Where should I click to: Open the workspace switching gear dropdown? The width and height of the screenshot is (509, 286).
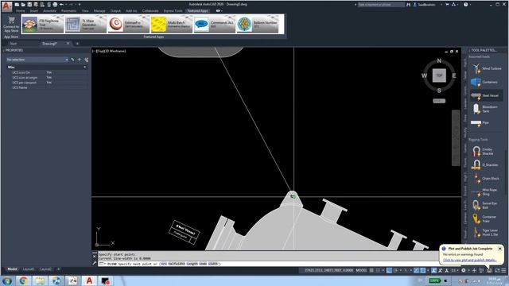(x=468, y=270)
